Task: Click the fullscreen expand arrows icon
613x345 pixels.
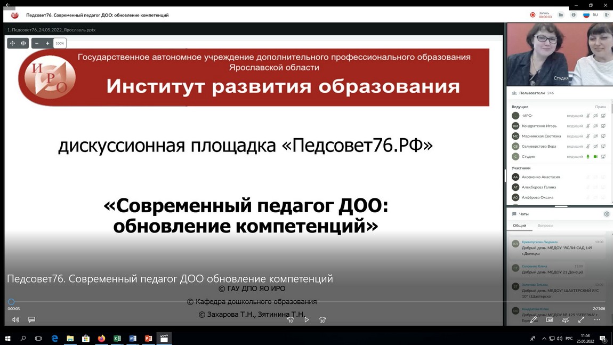Action: pos(582,319)
